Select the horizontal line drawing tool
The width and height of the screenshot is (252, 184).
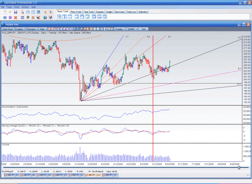coord(59,17)
